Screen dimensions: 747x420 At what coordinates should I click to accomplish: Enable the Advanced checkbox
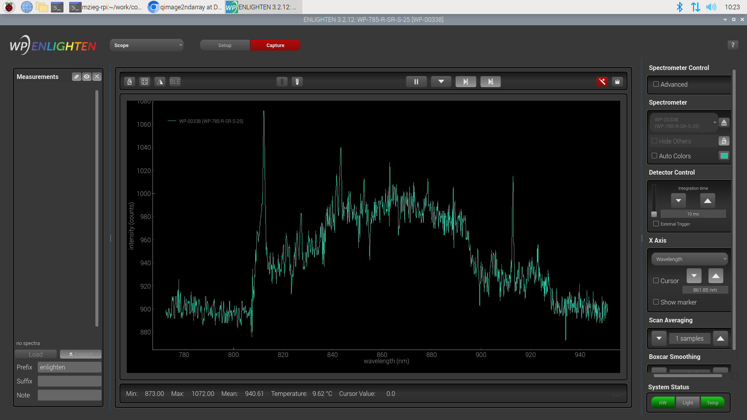(656, 84)
